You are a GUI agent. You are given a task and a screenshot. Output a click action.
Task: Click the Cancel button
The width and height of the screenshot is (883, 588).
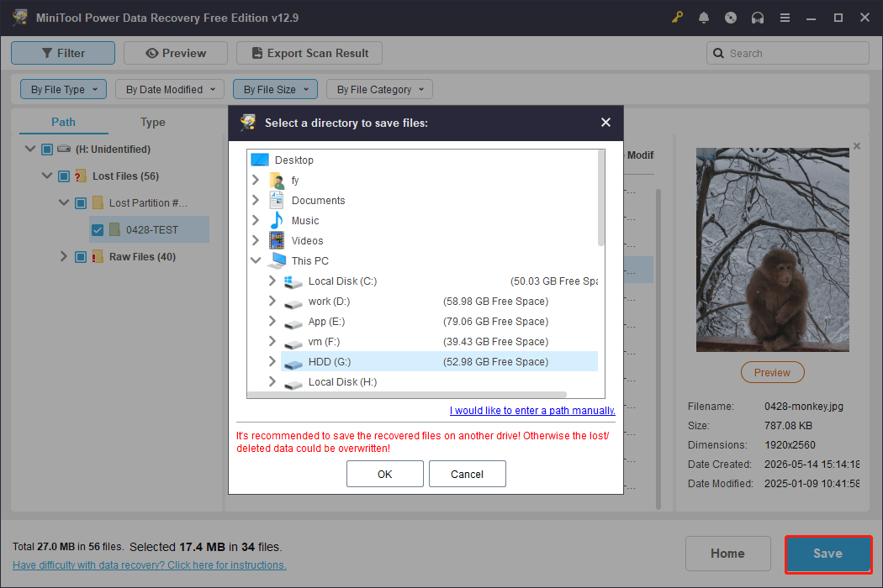pyautogui.click(x=467, y=474)
